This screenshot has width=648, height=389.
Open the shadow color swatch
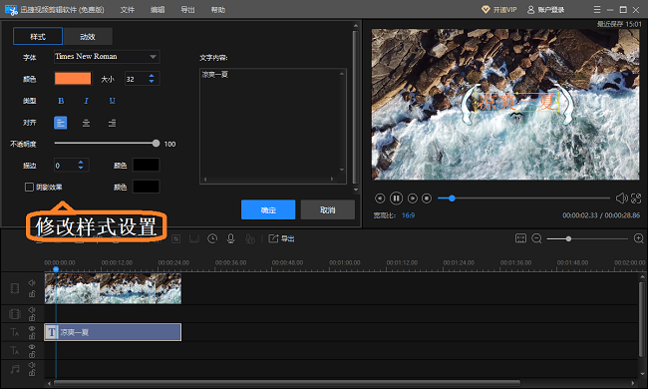click(146, 187)
